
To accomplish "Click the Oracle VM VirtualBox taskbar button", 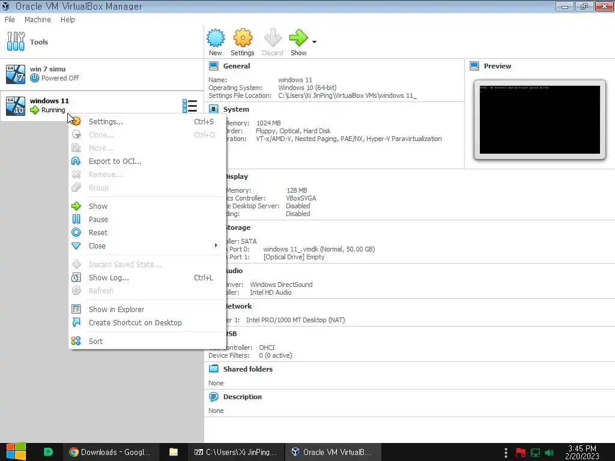I will click(x=332, y=452).
